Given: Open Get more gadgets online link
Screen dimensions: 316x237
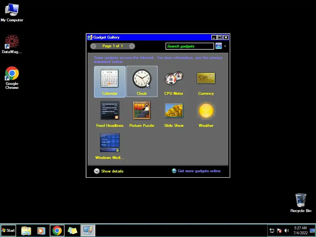Looking at the screenshot, I should coord(199,171).
